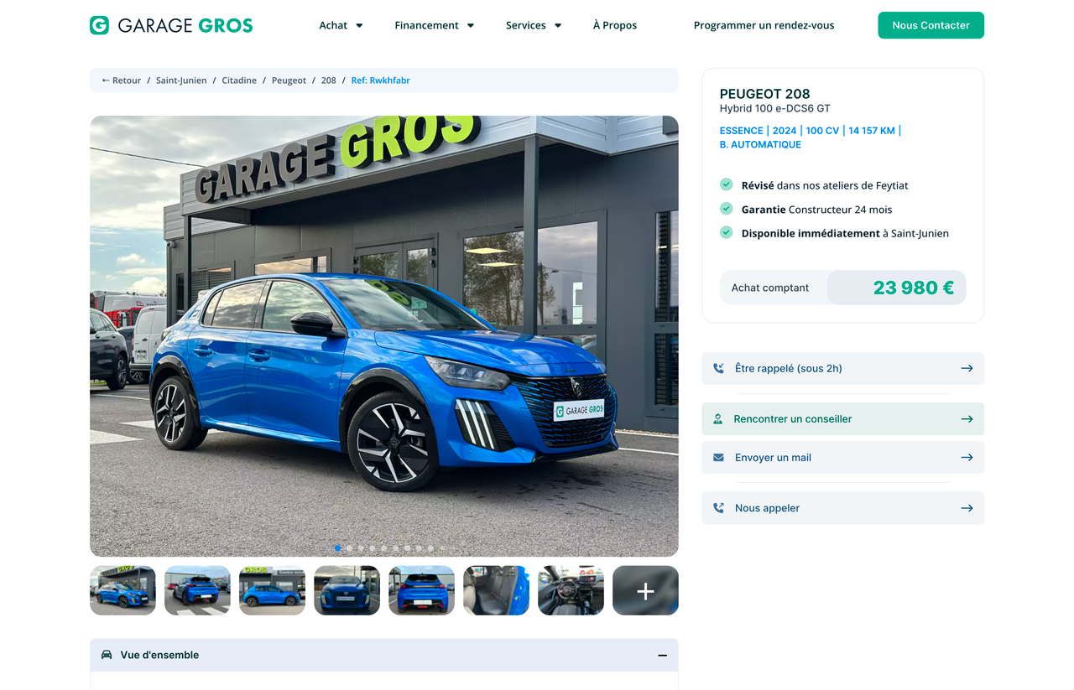The width and height of the screenshot is (1074, 690).
Task: Click the plus icon to view more photos
Action: pos(644,591)
